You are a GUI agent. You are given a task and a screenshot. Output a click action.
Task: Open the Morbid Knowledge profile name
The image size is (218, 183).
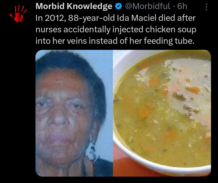click(x=74, y=6)
